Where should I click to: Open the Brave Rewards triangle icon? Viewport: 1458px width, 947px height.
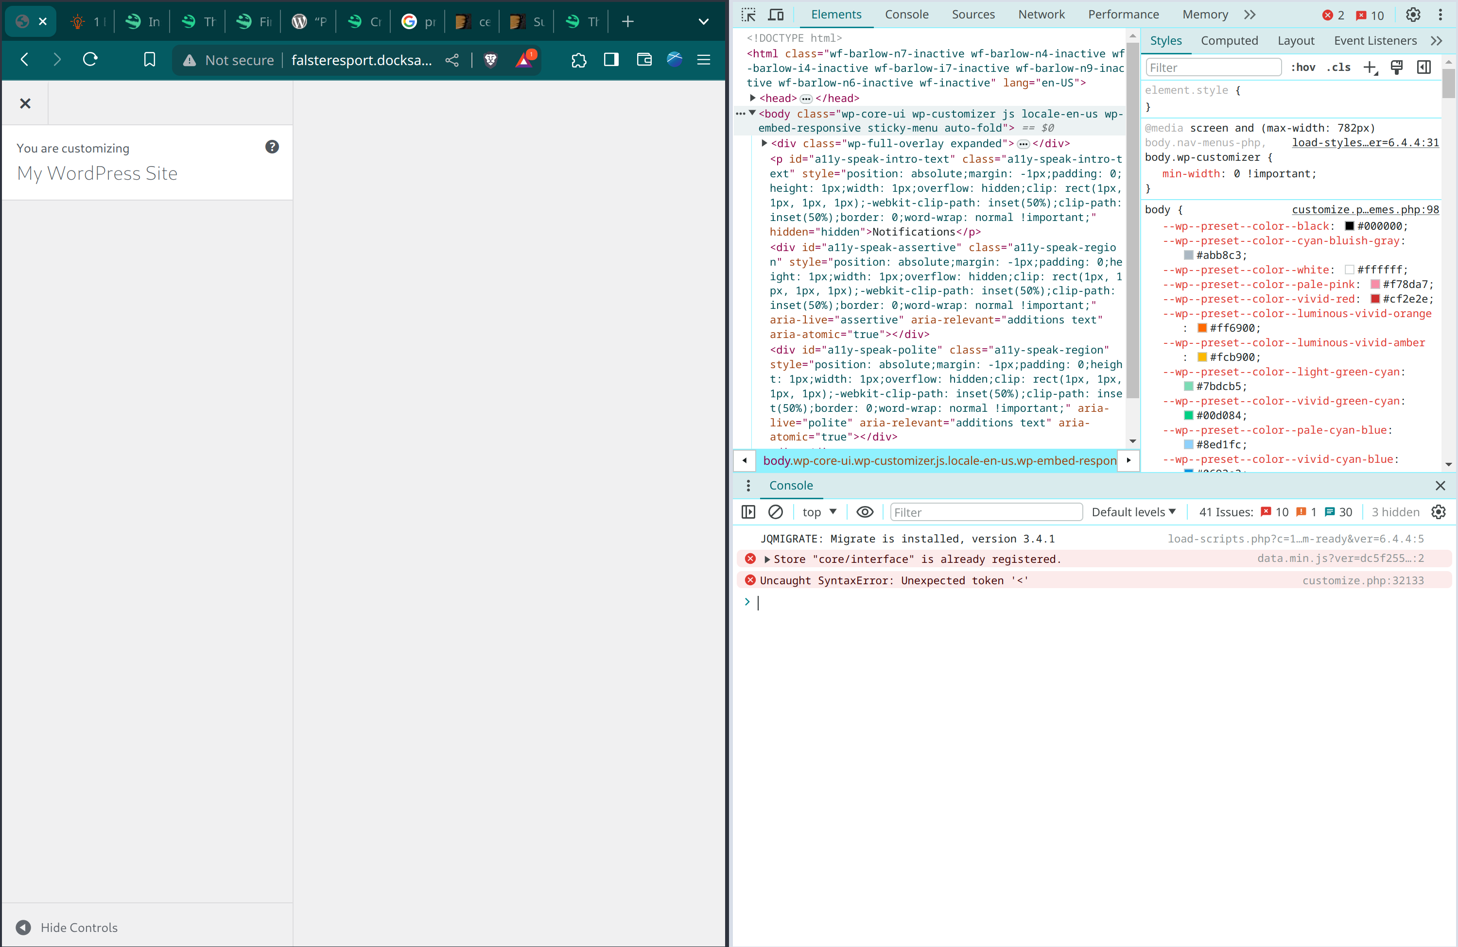tap(525, 59)
